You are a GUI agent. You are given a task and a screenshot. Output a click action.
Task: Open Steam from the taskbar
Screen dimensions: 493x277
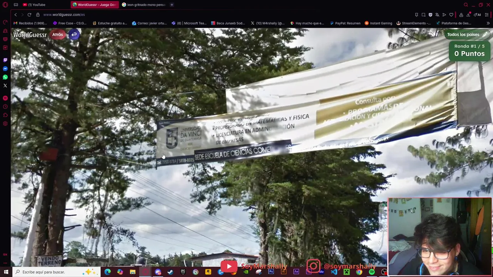click(170, 272)
